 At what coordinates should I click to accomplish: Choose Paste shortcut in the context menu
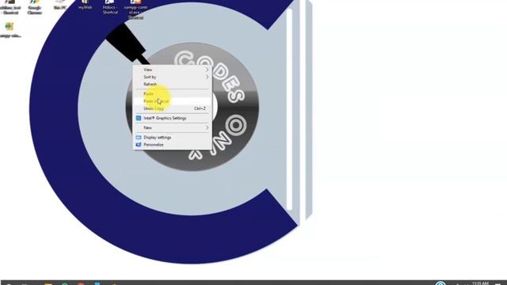pyautogui.click(x=173, y=101)
